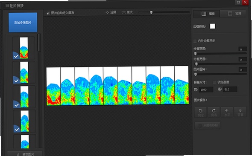This screenshot has width=252, height=156.
Task: Click the fit-to-screen (适屏) icon
Action: (107, 12)
